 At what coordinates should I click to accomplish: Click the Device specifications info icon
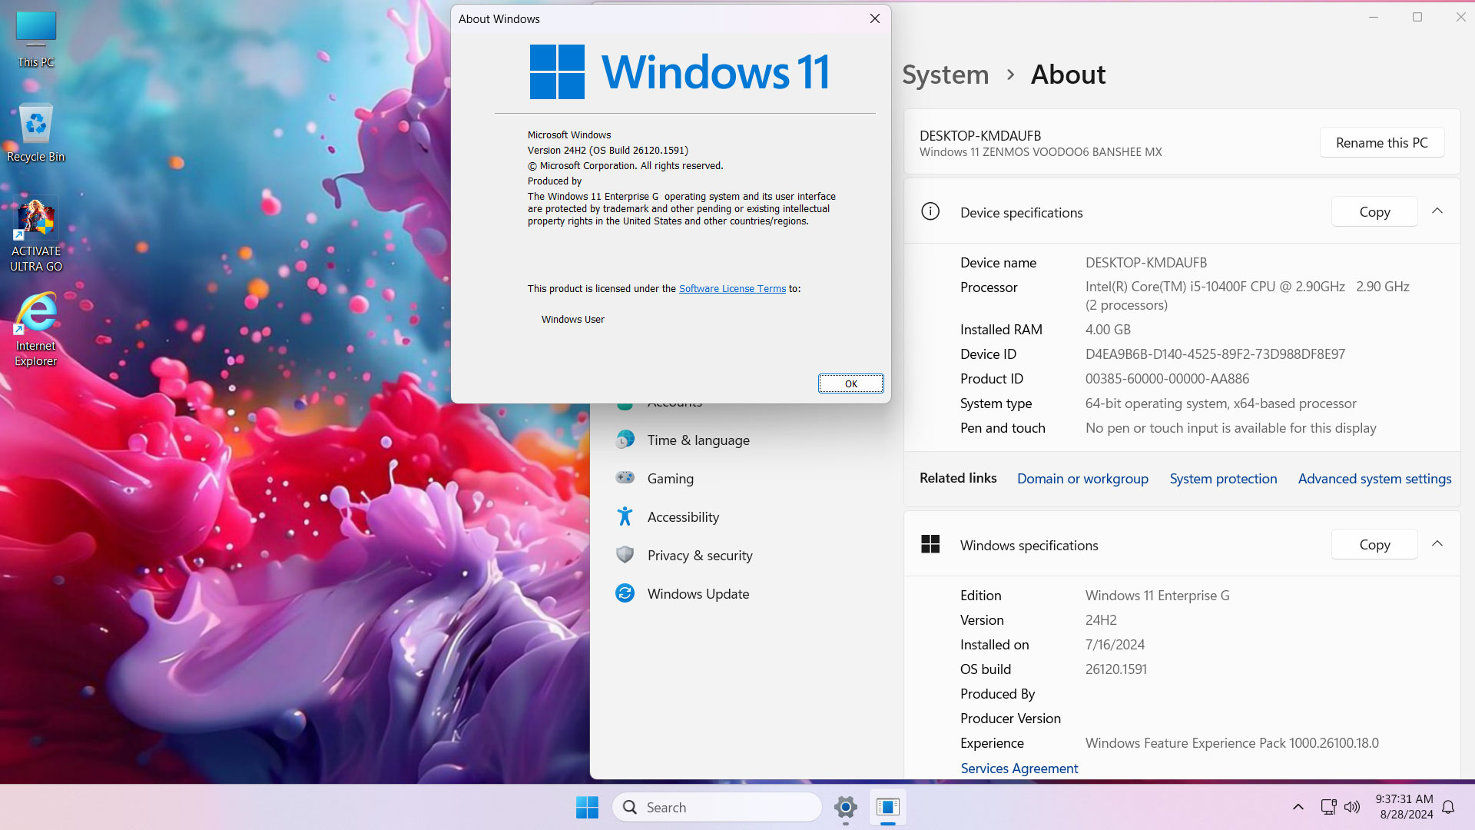pos(930,211)
